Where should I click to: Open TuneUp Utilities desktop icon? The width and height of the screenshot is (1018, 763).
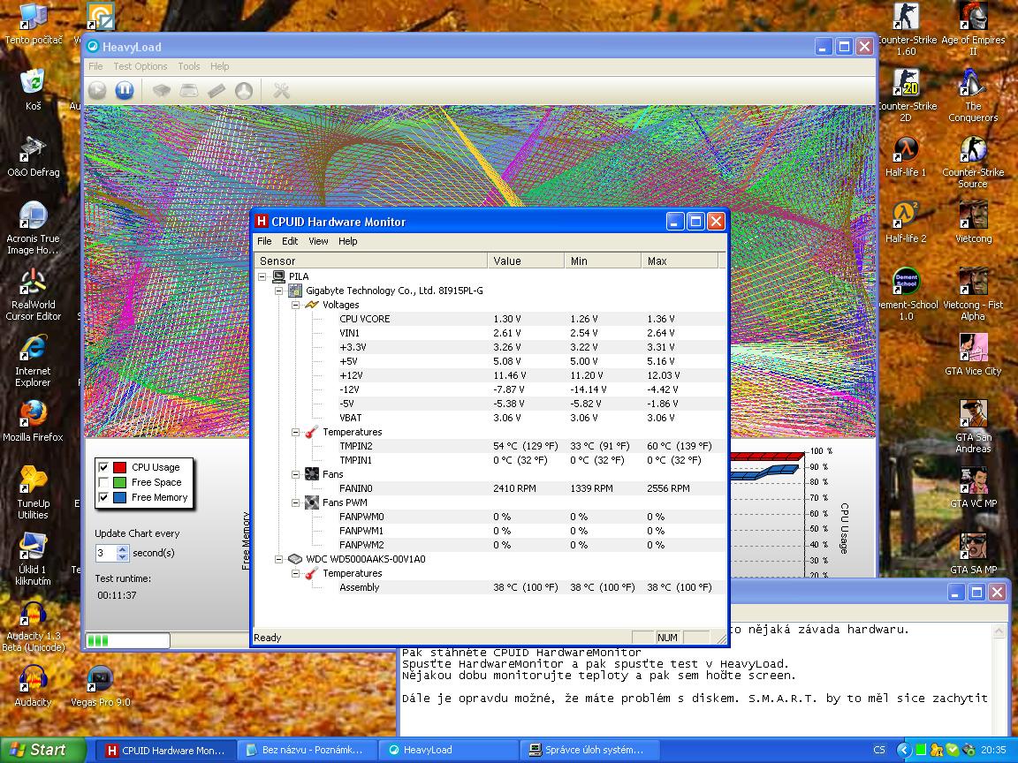tap(33, 493)
